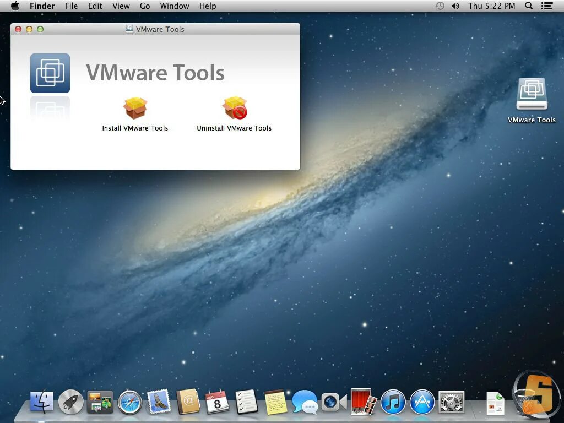This screenshot has height=423, width=564.
Task: Click the VMware Tools window title text
Action: point(160,29)
